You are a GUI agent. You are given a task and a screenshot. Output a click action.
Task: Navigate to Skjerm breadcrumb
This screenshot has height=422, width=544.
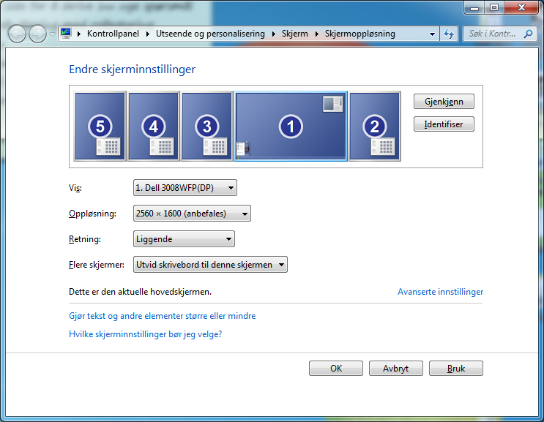click(295, 34)
